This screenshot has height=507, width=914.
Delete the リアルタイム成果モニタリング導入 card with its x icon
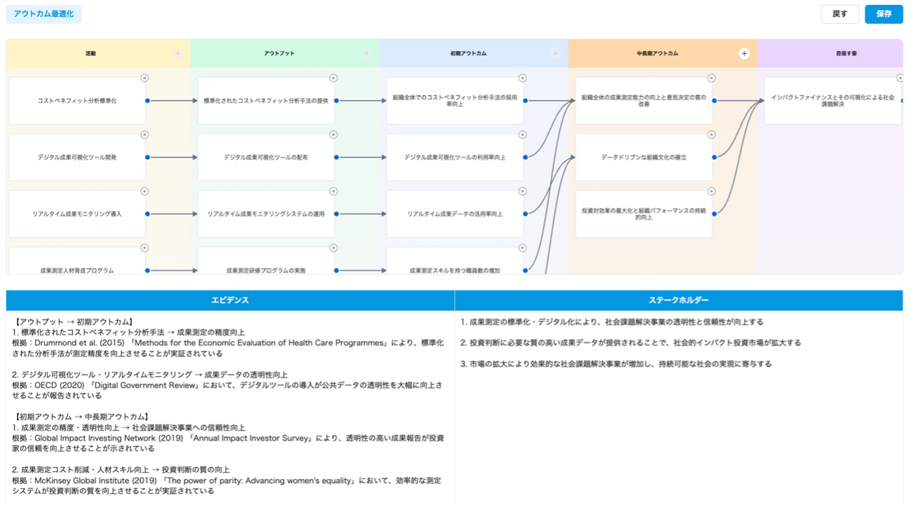pyautogui.click(x=144, y=191)
